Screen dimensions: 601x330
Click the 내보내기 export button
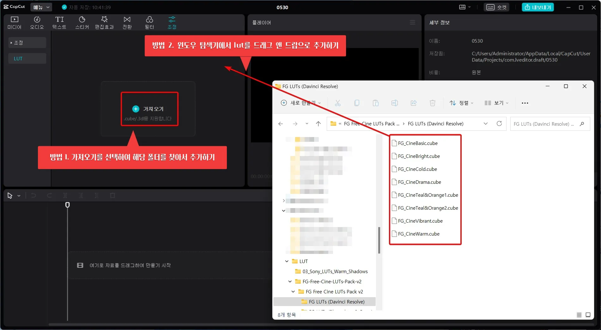538,7
